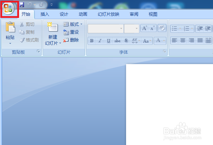Decrease font size with small A
The image size is (213, 145).
152,28
